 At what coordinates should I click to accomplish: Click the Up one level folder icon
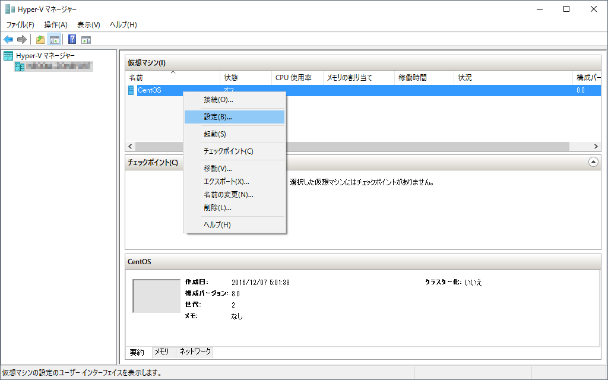40,40
